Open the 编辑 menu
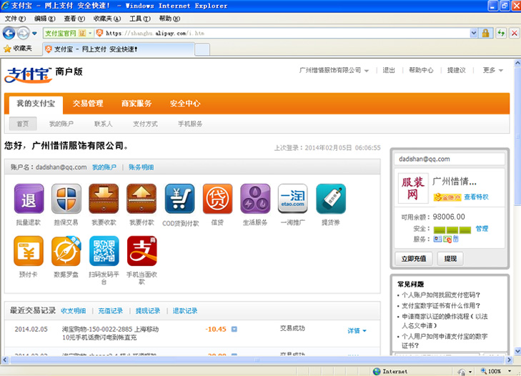The height and width of the screenshot is (376, 521). (45, 19)
